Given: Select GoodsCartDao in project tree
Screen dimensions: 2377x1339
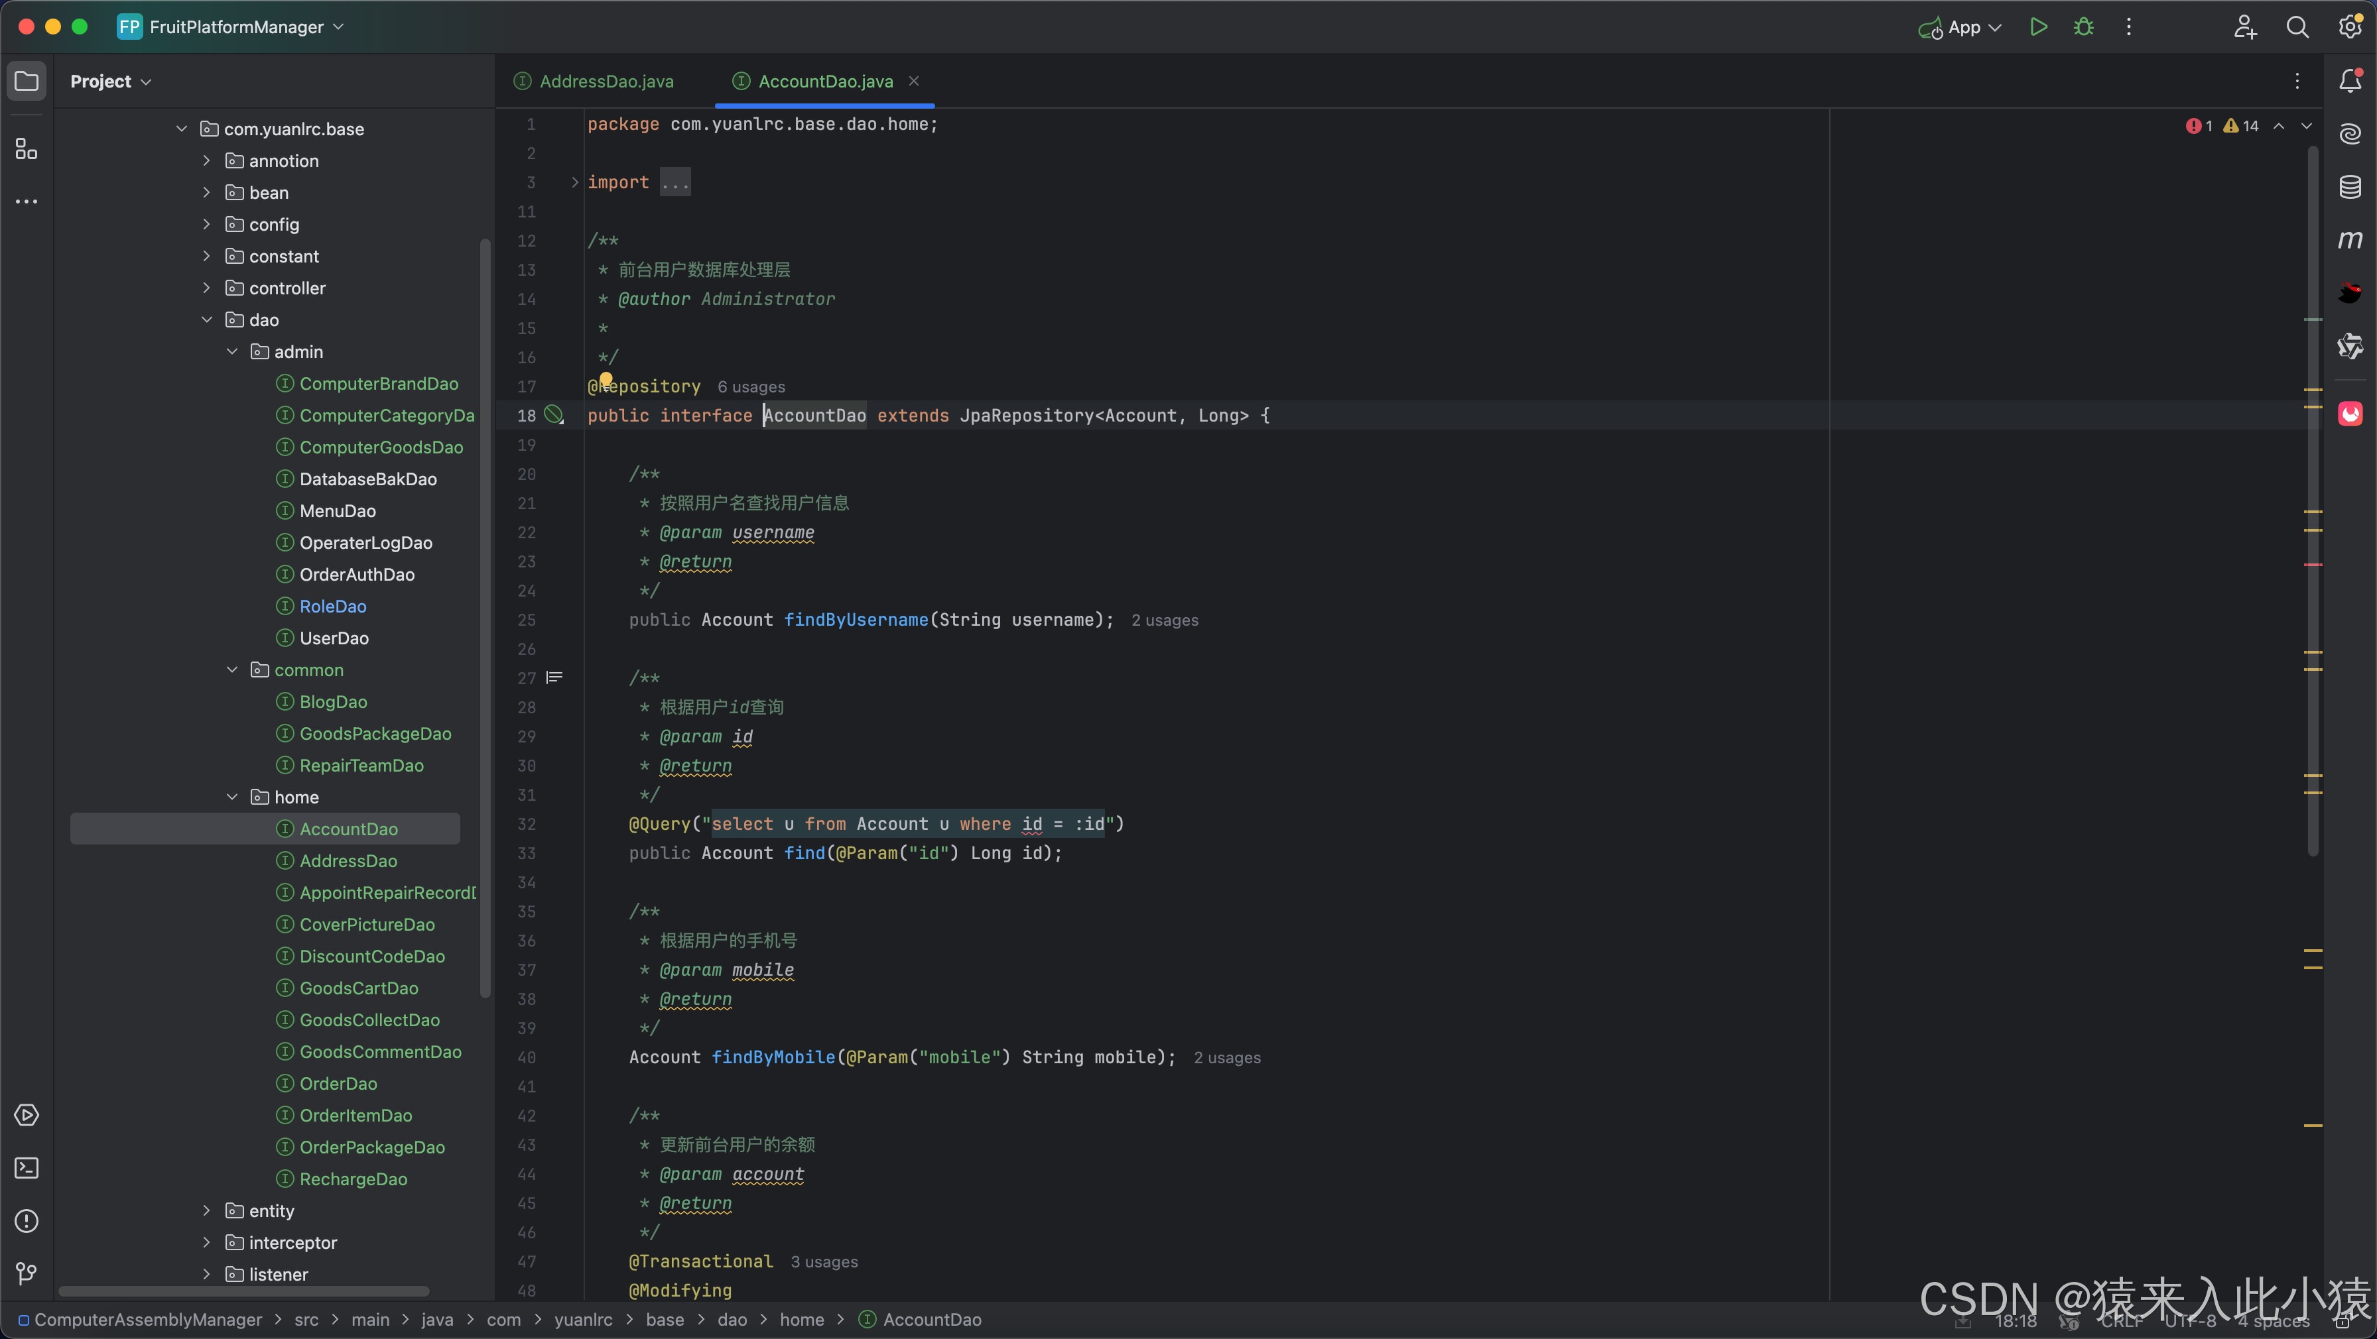Looking at the screenshot, I should tap(358, 988).
